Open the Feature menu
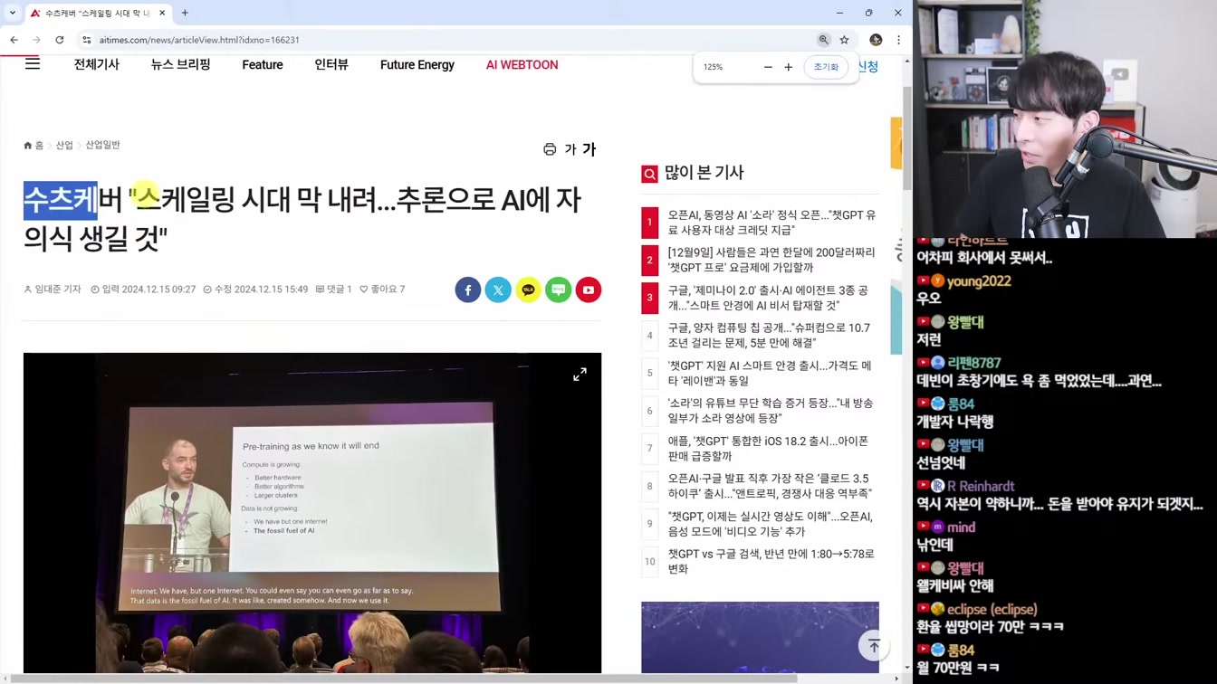The width and height of the screenshot is (1217, 684). [263, 65]
